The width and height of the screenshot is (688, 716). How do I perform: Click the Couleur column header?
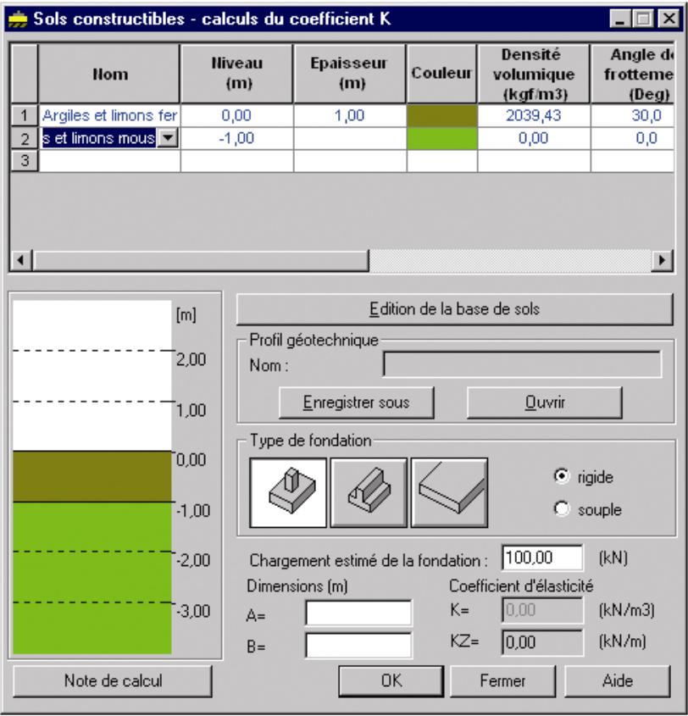pos(442,74)
